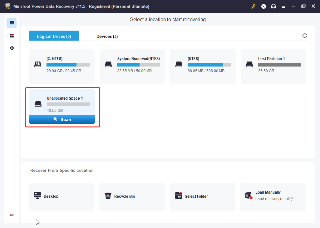Screen dimensions: 320x228
Task: Select System Reserved(NTFS) drive card
Action: click(132, 66)
